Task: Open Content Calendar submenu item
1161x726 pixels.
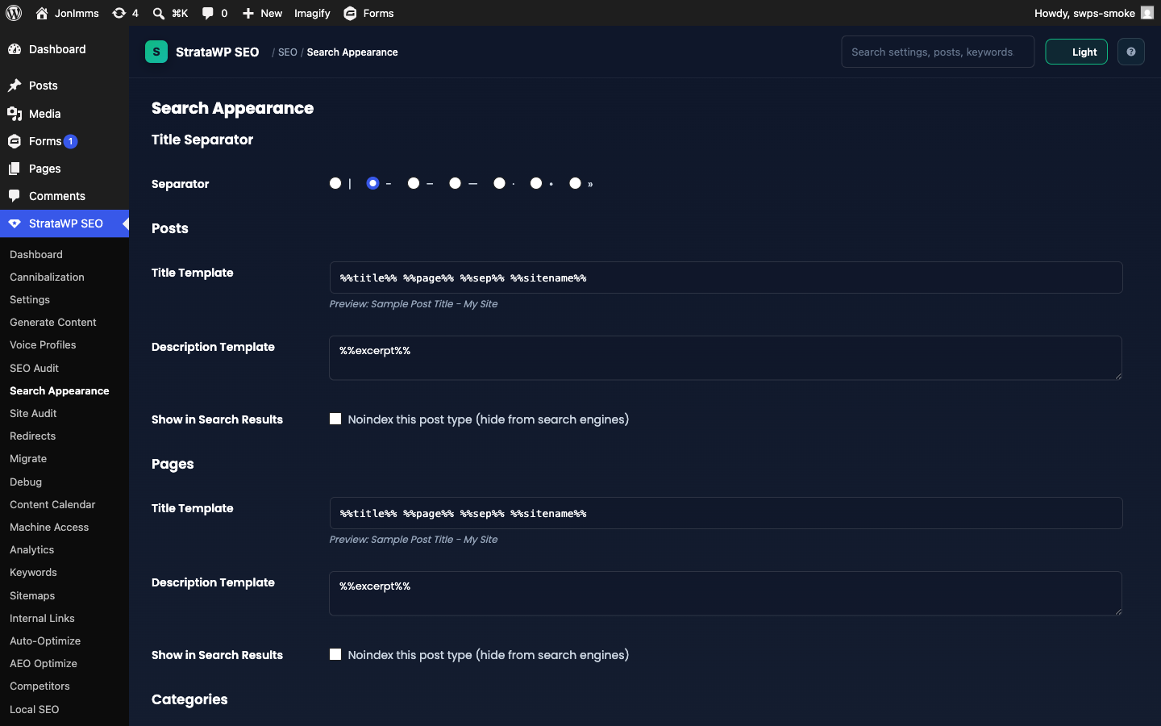Action: (x=52, y=504)
